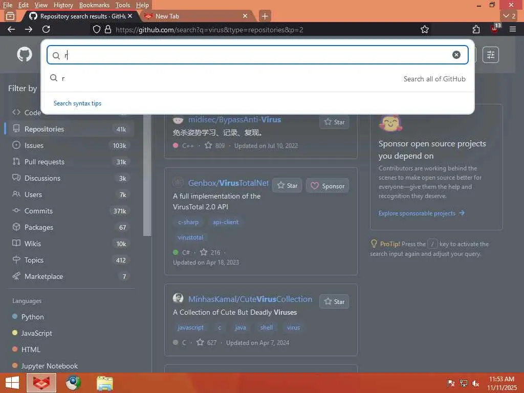Viewport: 524px width, 393px height.
Task: Open Explore sponsorable projects link
Action: coord(422,213)
